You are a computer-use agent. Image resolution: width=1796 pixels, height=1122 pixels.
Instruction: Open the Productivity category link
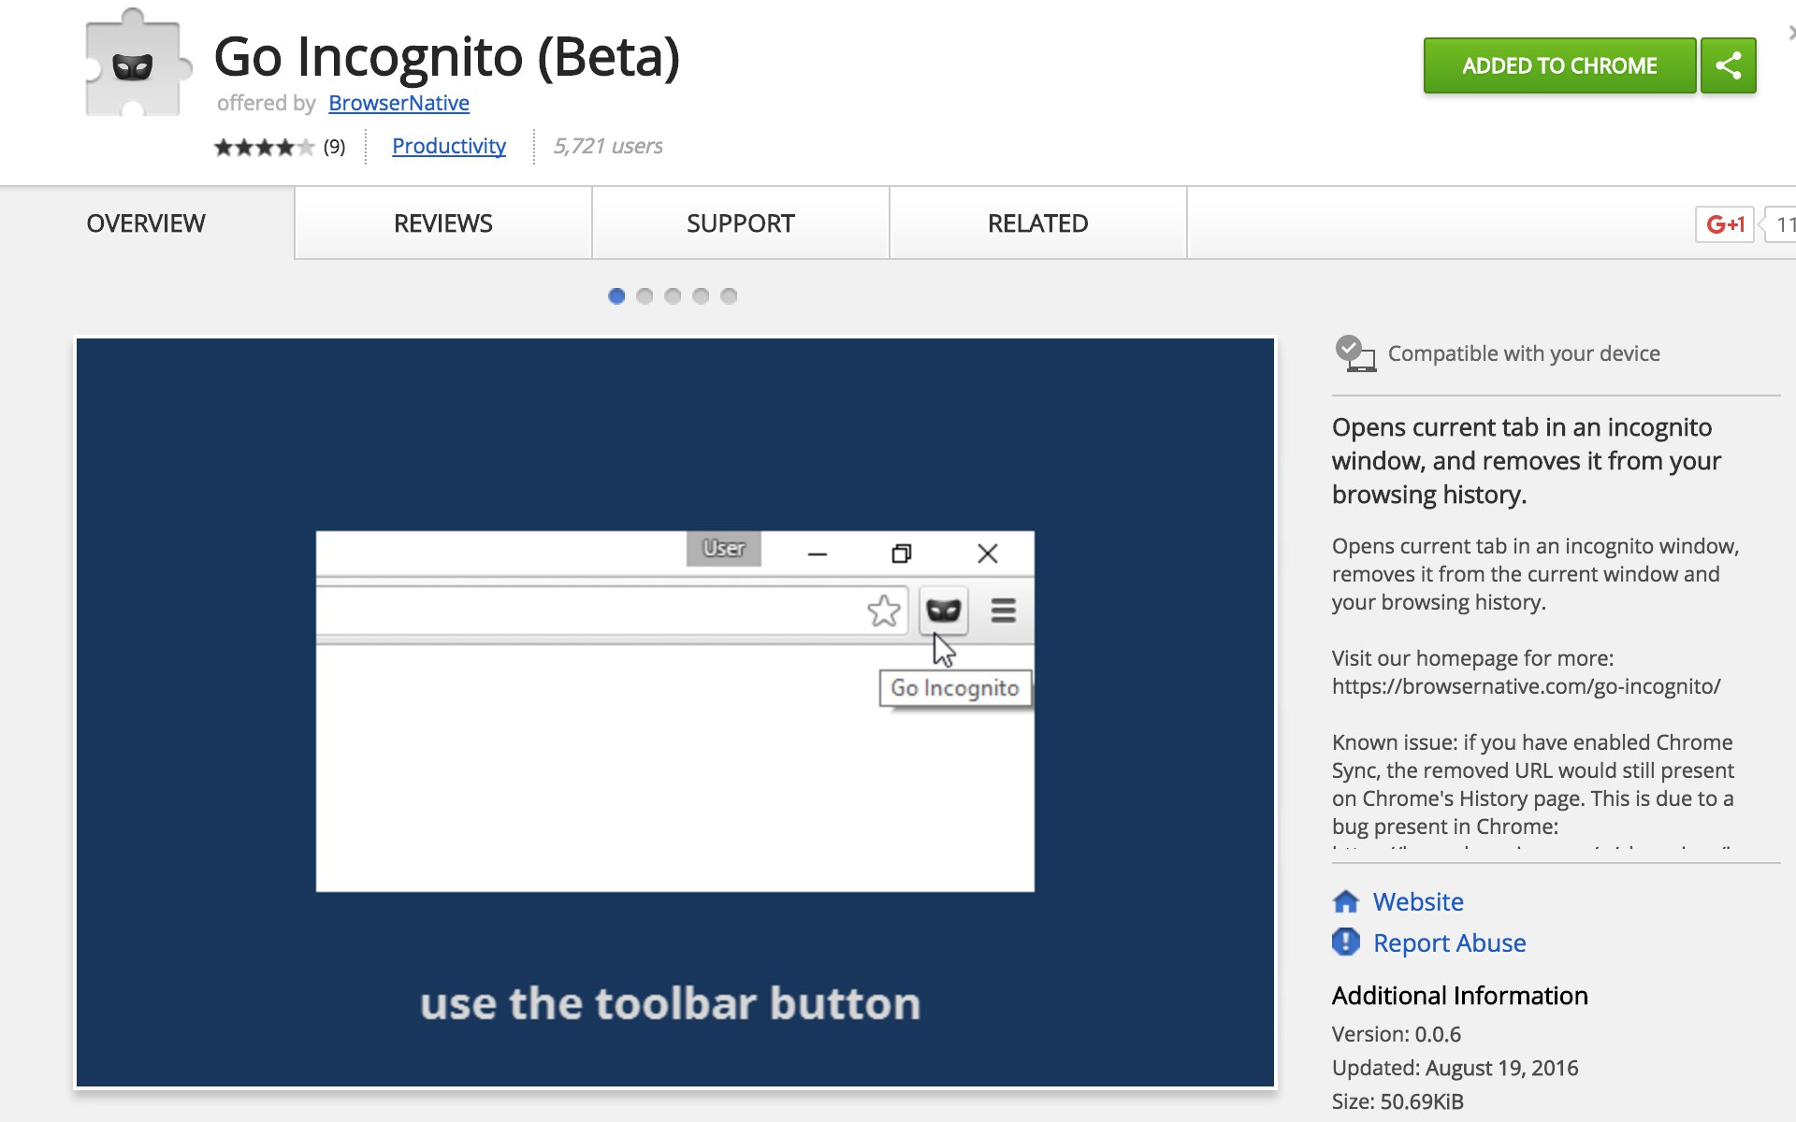click(x=448, y=146)
